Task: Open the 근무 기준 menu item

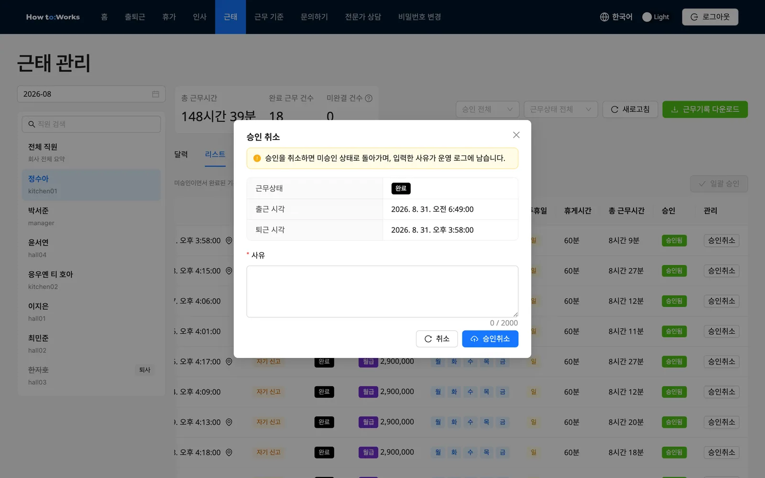Action: click(269, 17)
